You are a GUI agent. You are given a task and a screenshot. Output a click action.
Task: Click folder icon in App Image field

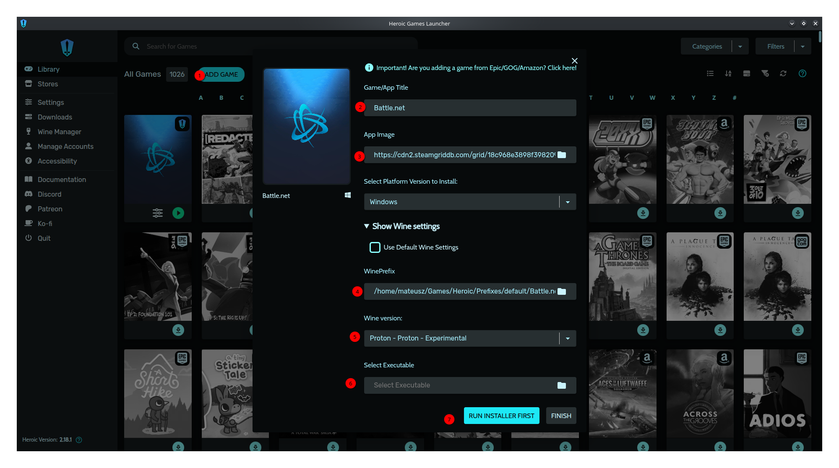coord(562,155)
